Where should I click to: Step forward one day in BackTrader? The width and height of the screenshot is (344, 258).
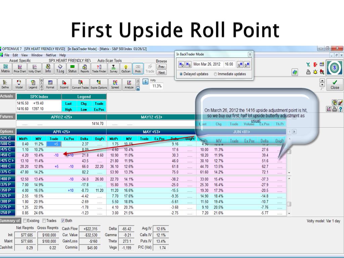[247, 64]
